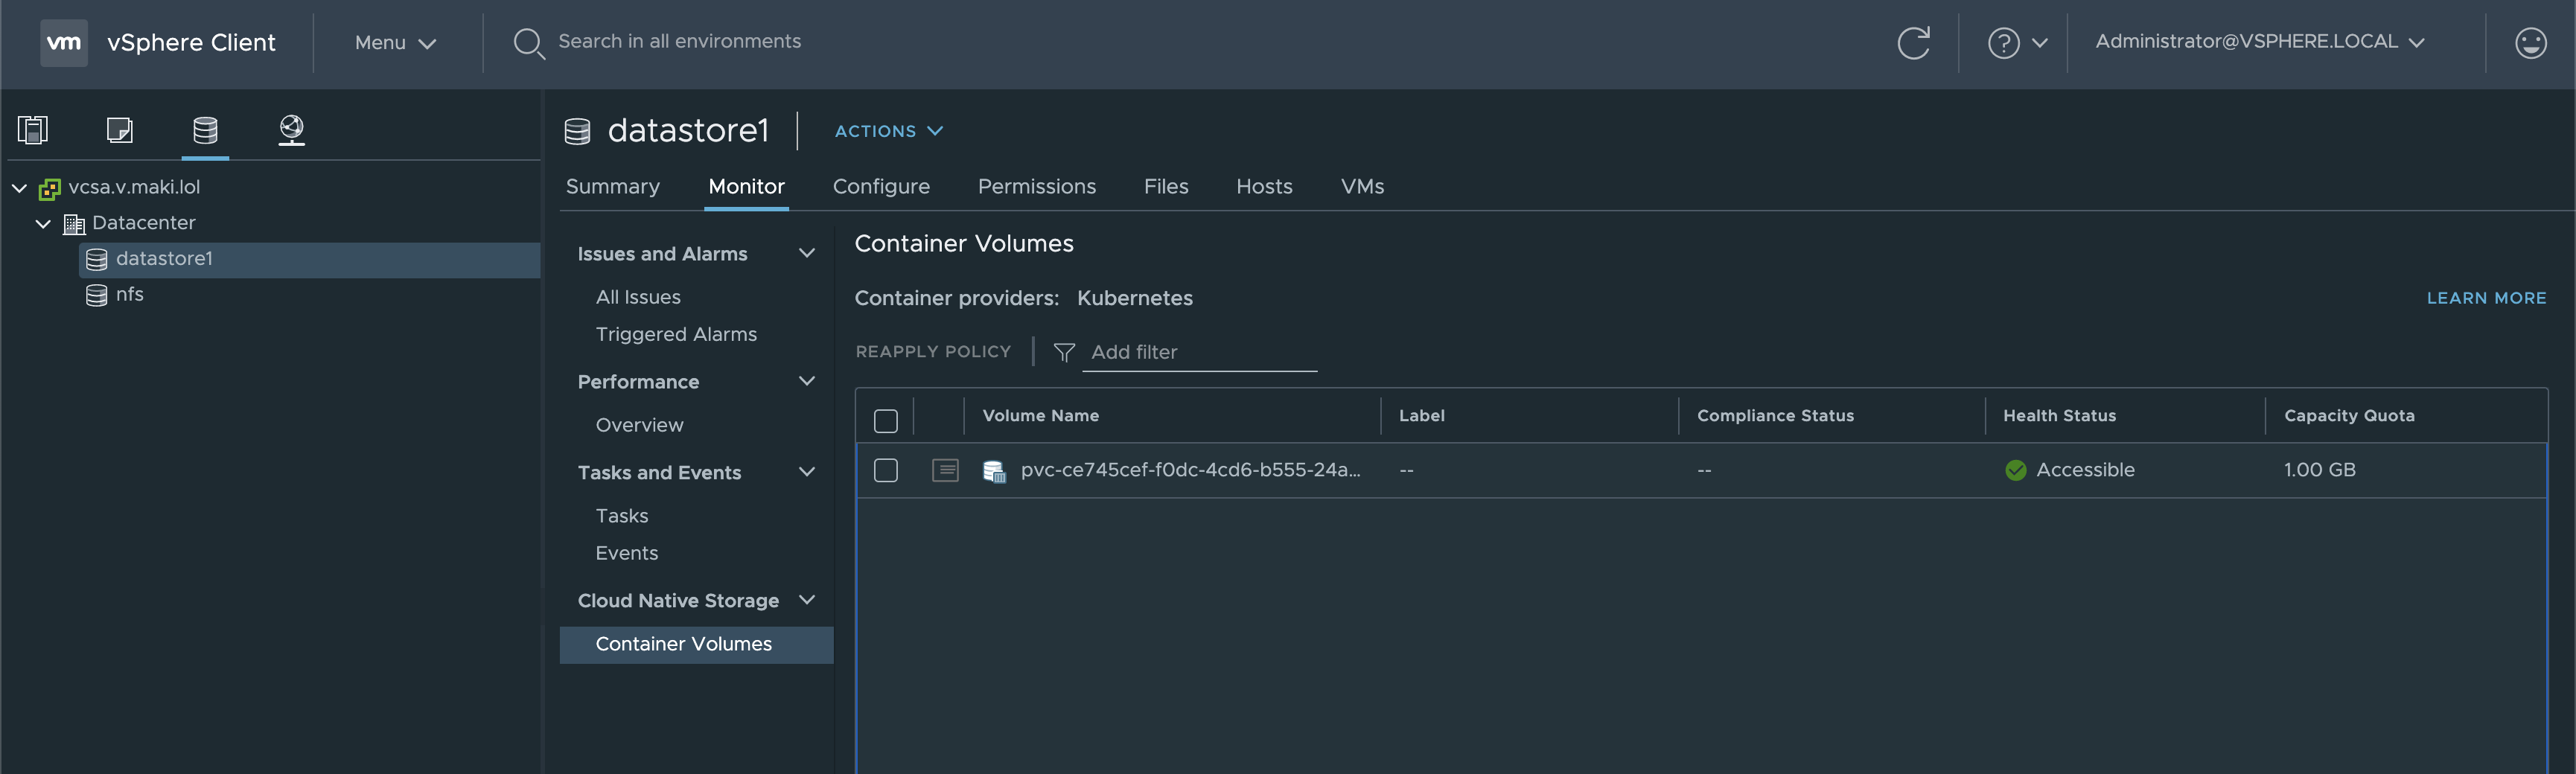
Task: Click the REAPPLY POLICY button
Action: click(933, 352)
